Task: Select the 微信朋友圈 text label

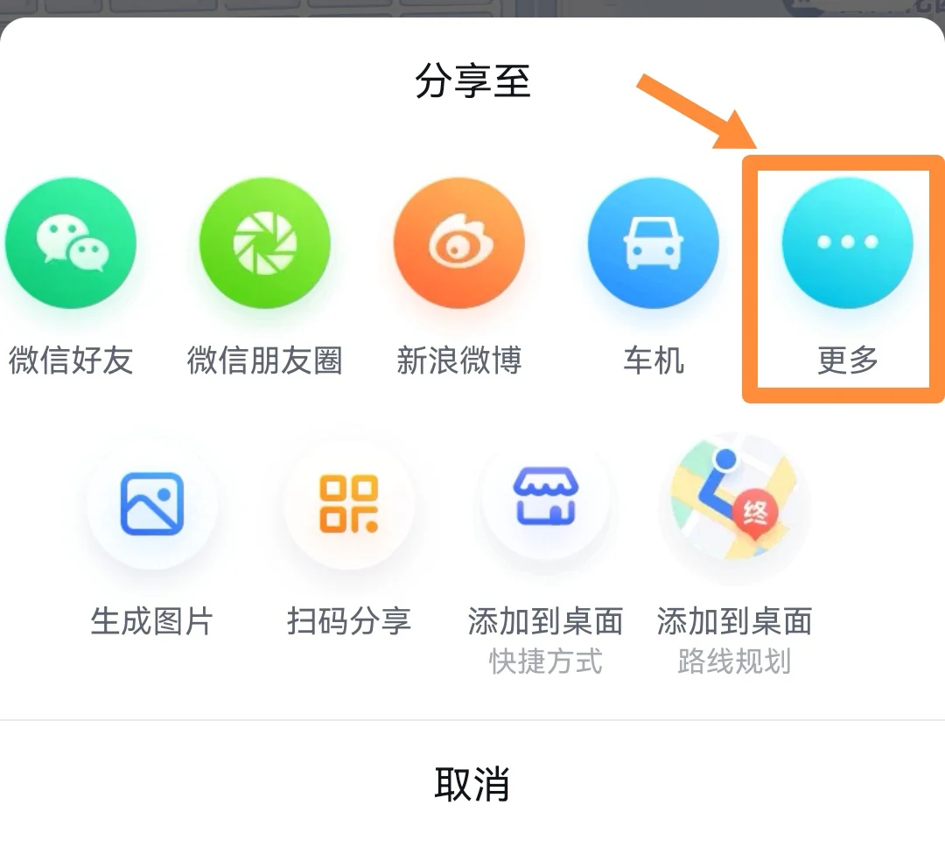Action: [x=265, y=360]
